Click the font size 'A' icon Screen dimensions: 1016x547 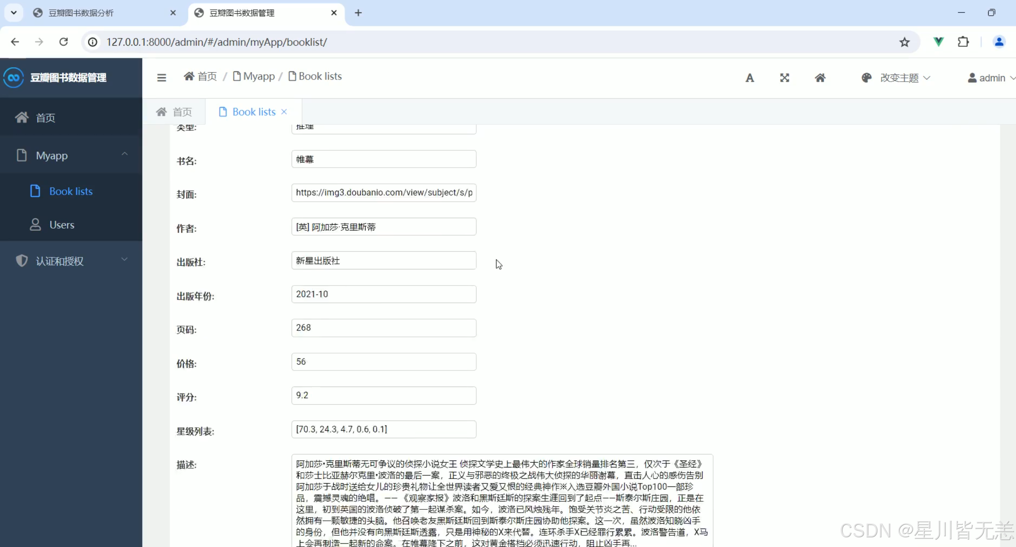(750, 78)
